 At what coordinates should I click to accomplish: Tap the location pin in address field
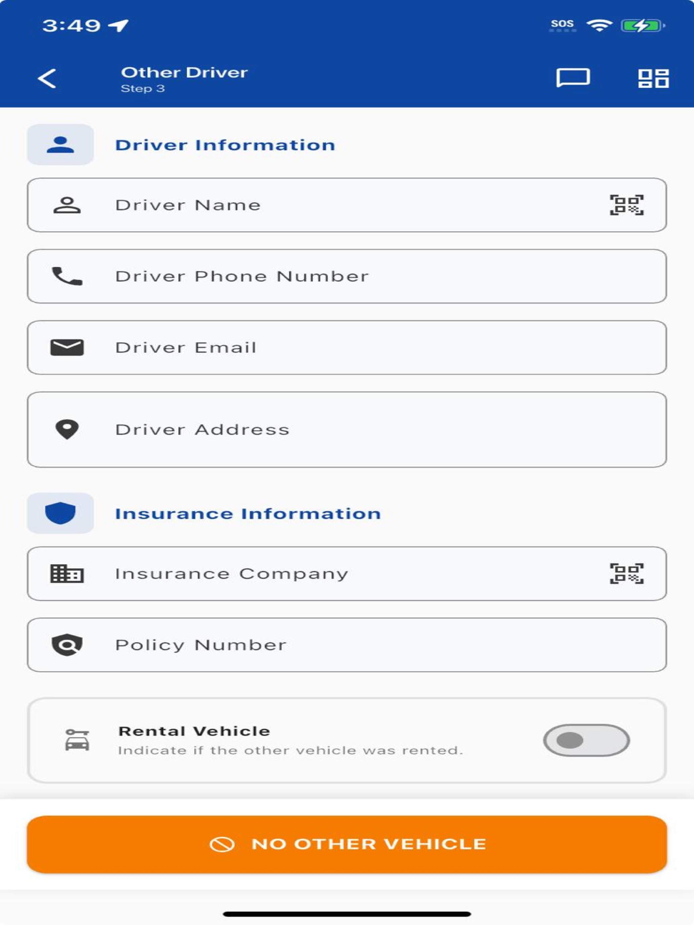(x=67, y=429)
